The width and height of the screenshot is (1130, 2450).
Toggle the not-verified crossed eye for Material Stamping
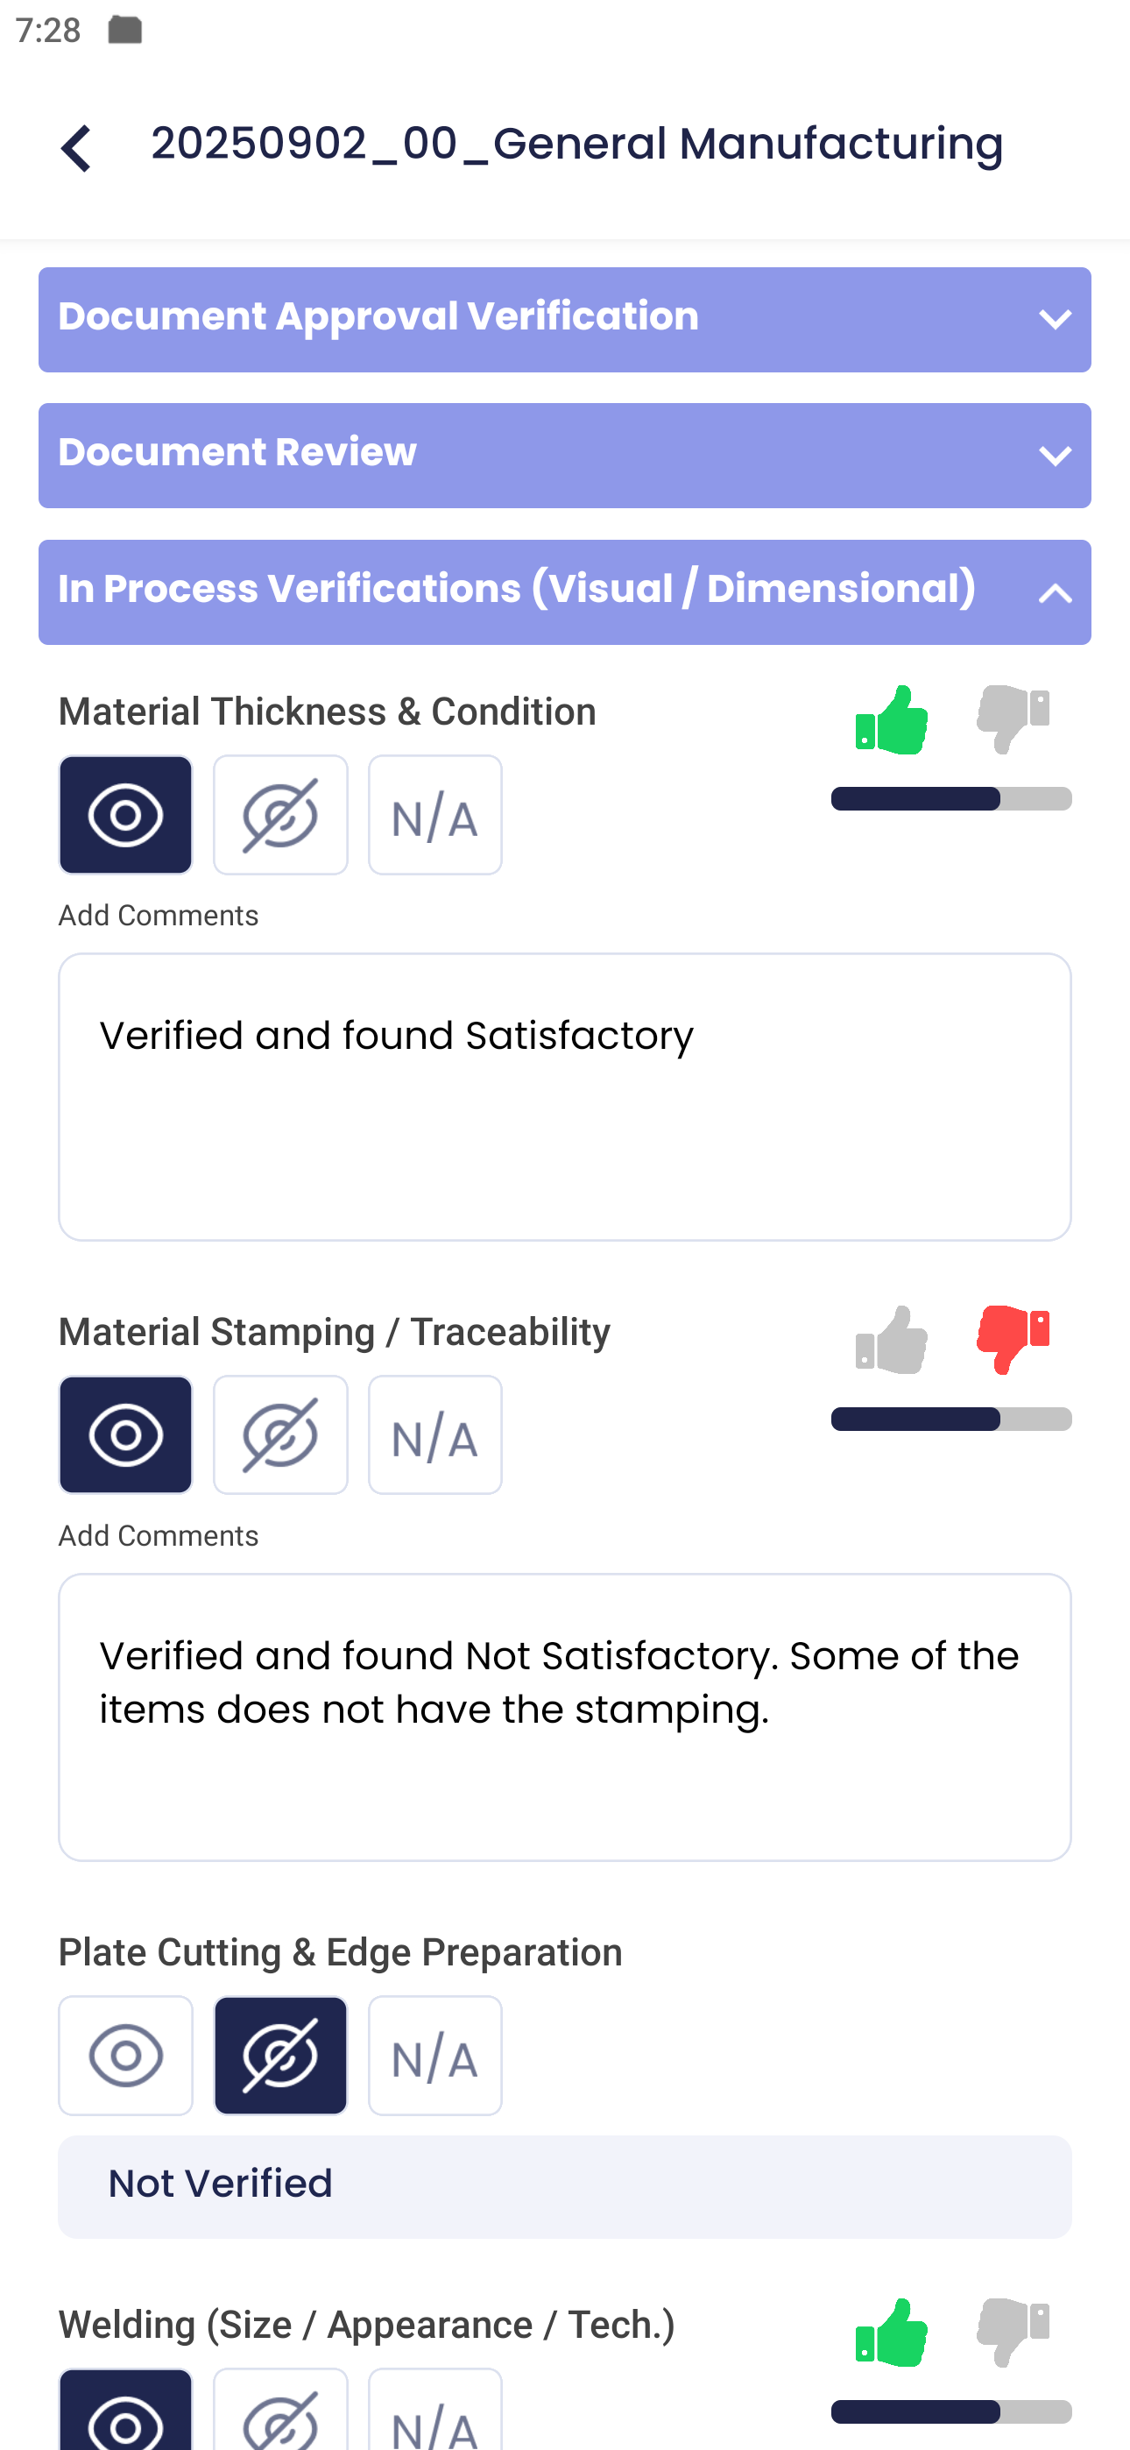click(280, 1434)
